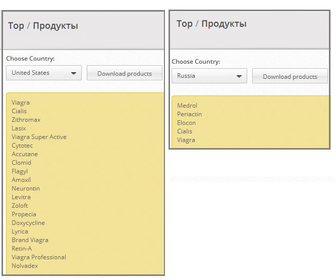Select Nolvadex in the product list
The height and width of the screenshot is (280, 336).
pos(25,266)
